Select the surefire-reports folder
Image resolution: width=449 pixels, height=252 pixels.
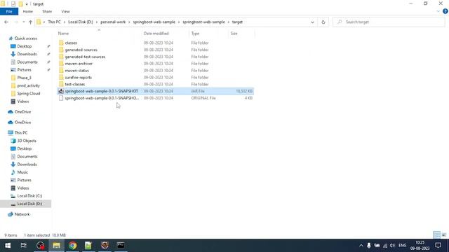(x=78, y=77)
